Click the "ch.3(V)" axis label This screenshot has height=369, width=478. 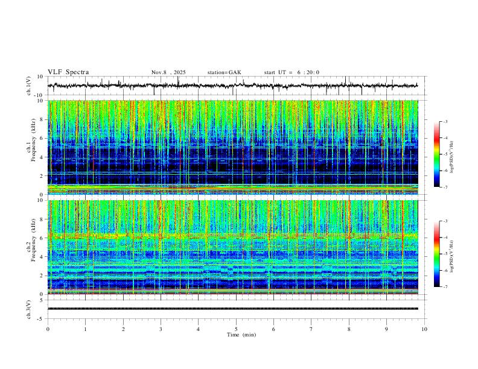coord(29,309)
